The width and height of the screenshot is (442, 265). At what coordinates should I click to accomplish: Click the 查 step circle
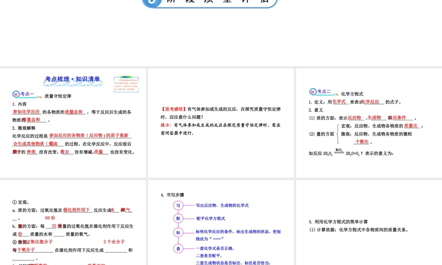[x=178, y=248]
